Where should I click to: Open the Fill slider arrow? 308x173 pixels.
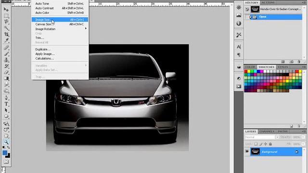(304, 144)
